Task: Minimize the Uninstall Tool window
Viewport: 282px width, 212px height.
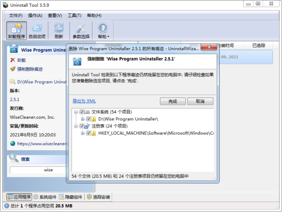Action: (248, 4)
